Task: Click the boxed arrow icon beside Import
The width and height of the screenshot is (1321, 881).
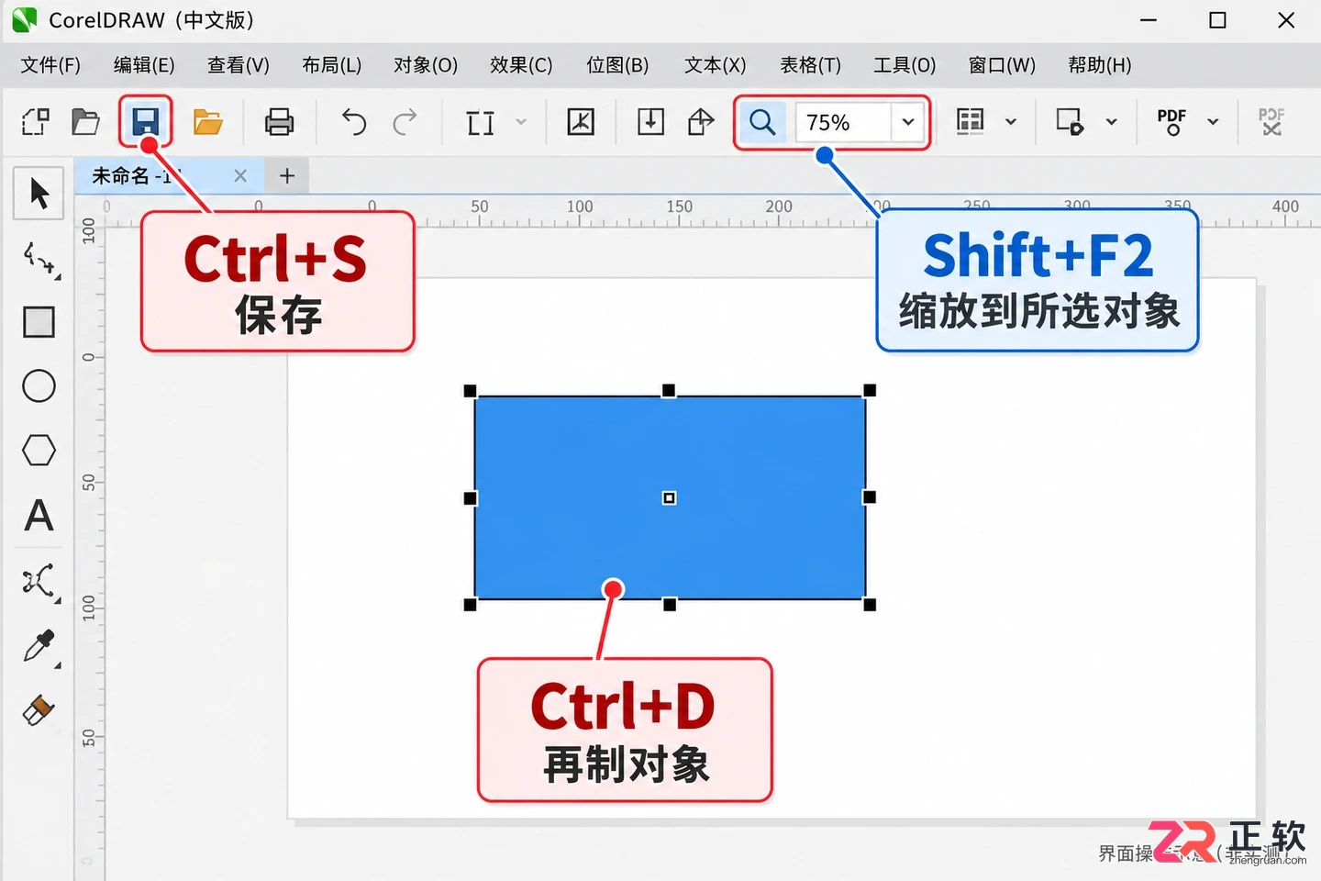Action: click(581, 121)
